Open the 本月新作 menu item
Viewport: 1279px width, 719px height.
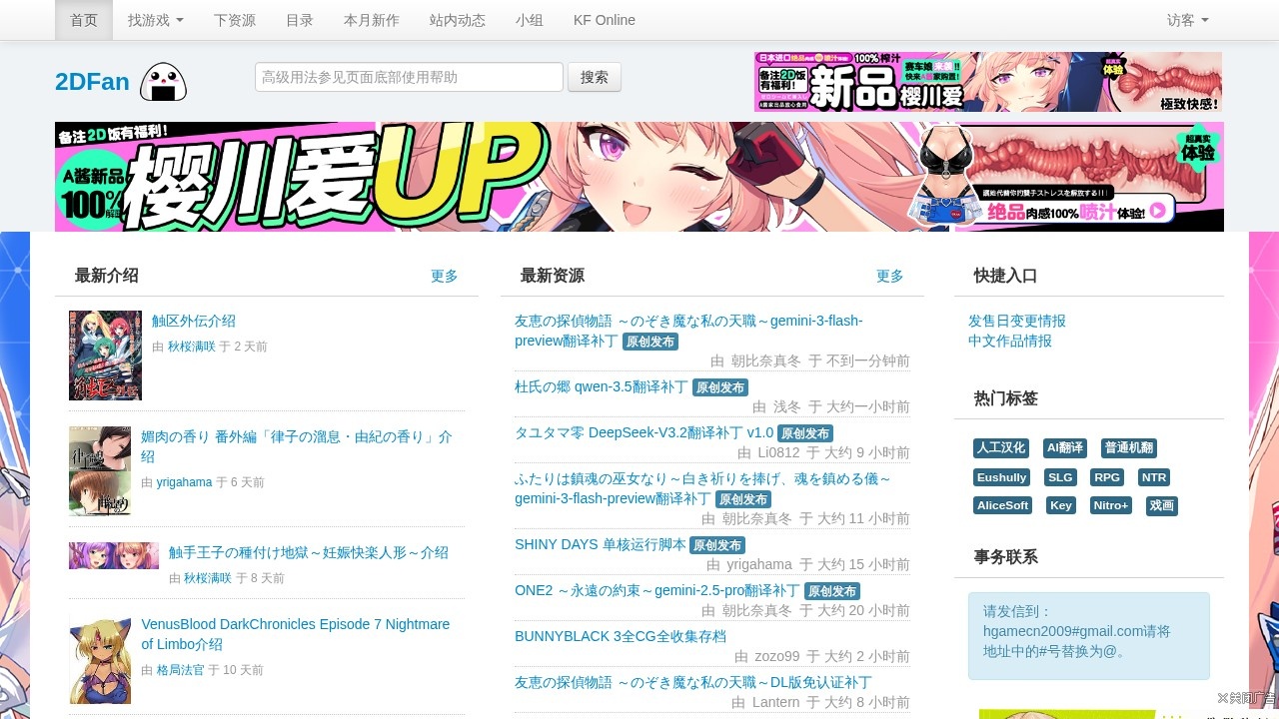pos(371,20)
